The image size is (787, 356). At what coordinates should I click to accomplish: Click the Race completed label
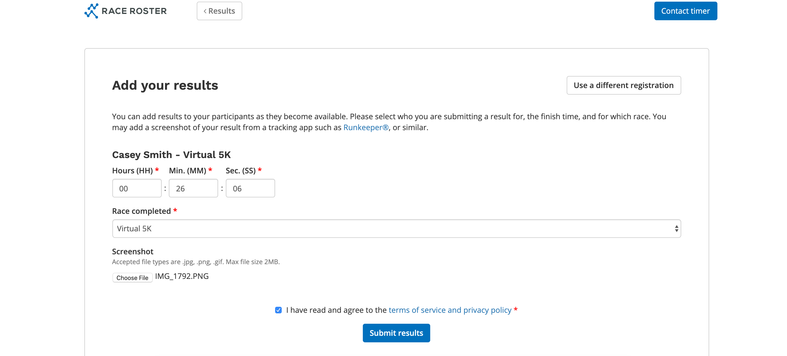[141, 211]
